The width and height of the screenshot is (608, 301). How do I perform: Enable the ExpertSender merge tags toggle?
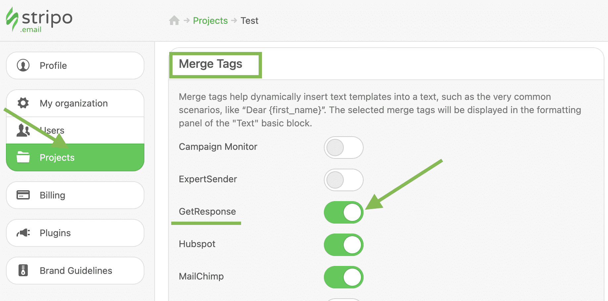(343, 180)
